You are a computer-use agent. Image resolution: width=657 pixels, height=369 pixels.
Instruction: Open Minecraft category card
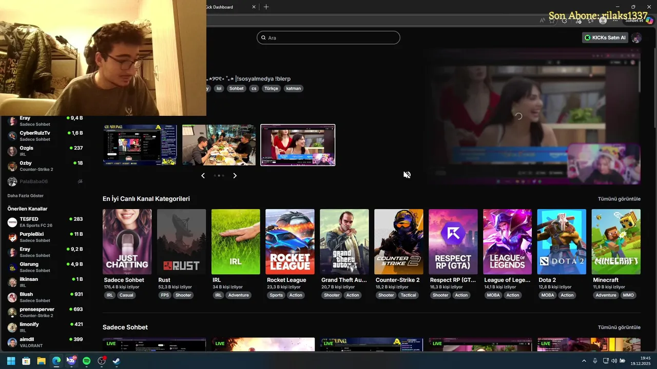point(616,241)
